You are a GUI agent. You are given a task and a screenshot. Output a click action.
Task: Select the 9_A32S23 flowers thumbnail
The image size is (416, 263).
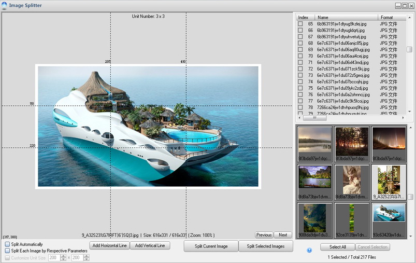[389, 182]
